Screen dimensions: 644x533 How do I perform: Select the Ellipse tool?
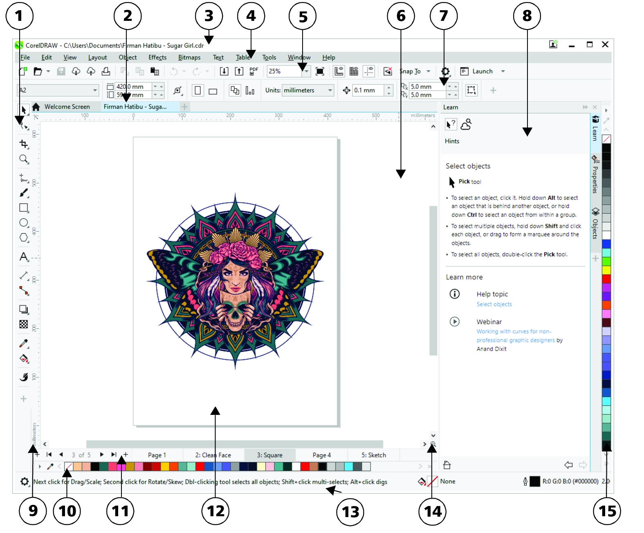pos(24,223)
